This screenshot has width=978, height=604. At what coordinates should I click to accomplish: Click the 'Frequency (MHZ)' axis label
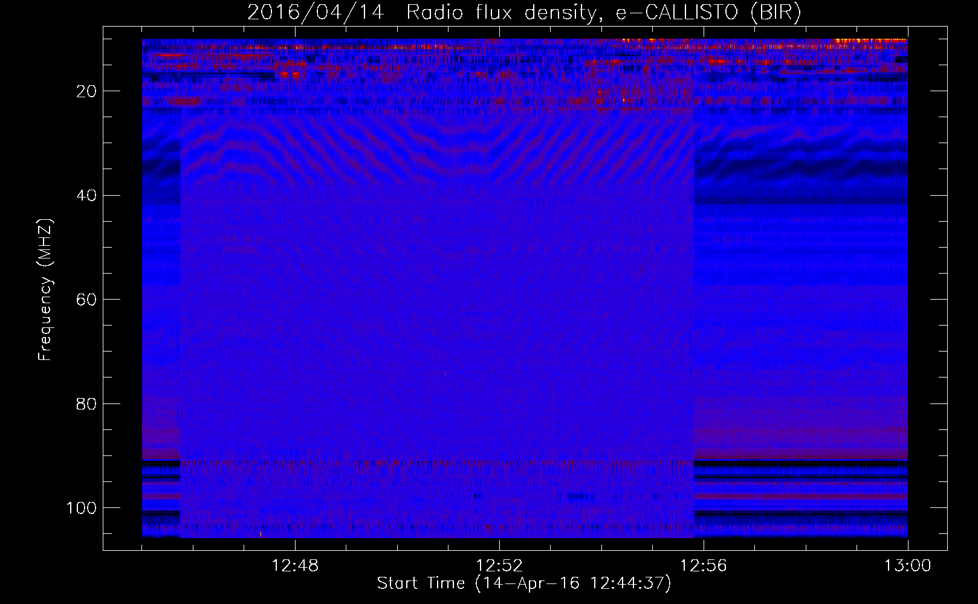click(x=46, y=290)
